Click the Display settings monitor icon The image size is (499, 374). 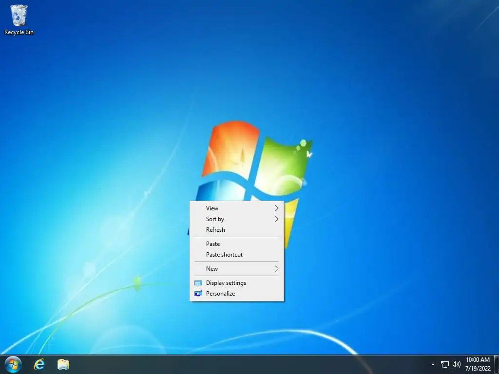[198, 283]
